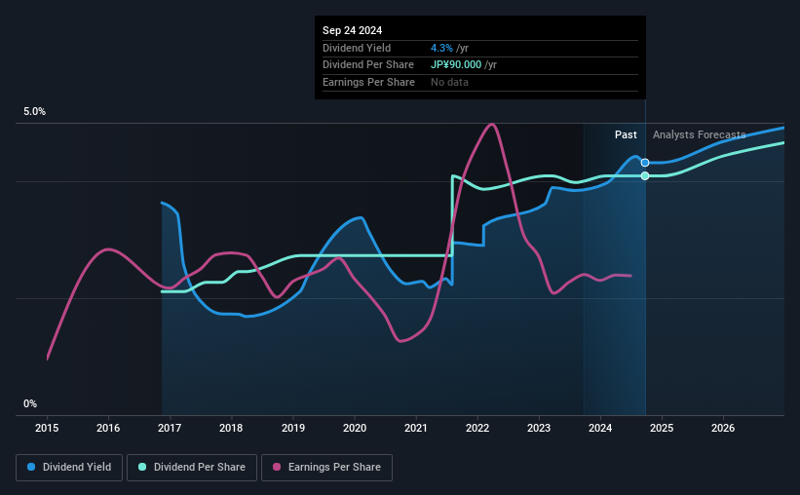Click the 2026 x-axis label
800x495 pixels.
click(x=723, y=428)
